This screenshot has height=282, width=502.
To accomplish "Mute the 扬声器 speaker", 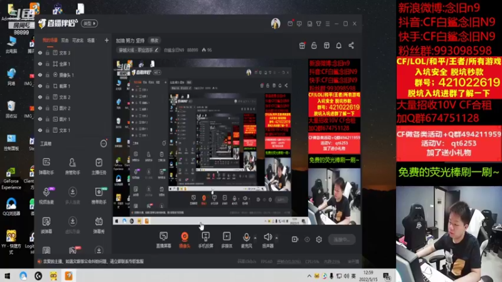I will [268, 240].
